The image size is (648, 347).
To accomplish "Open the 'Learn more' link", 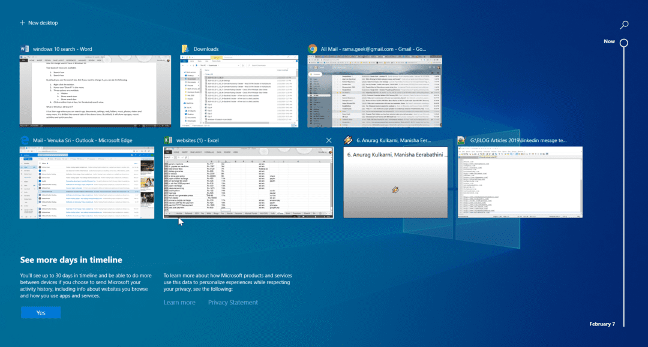I will coord(179,302).
